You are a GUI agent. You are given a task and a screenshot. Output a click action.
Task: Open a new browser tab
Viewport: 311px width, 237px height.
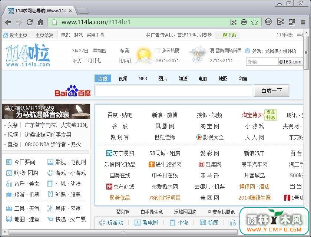83,11
